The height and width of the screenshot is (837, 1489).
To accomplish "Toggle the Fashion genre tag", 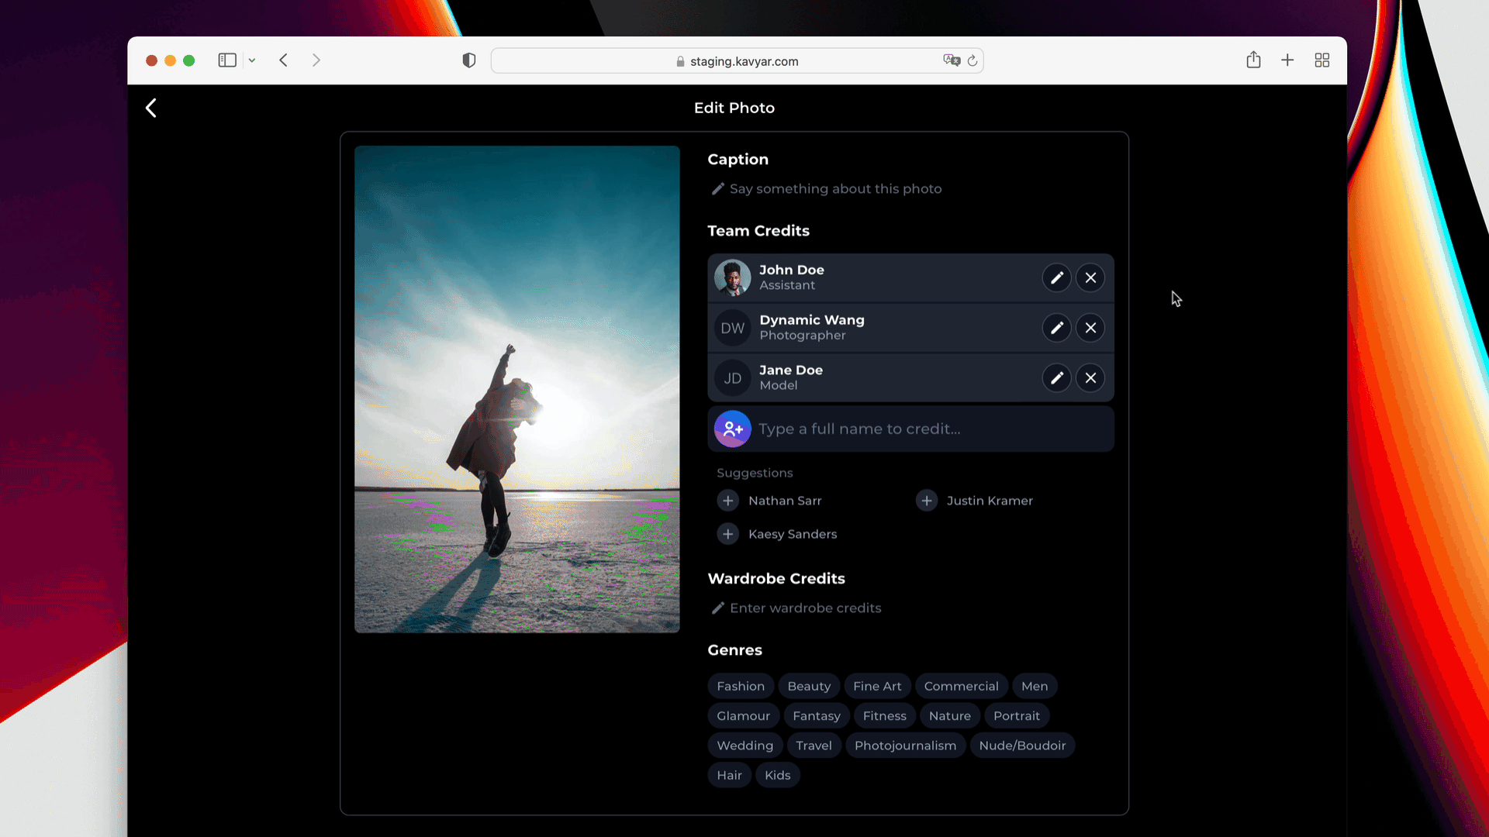I will pos(741,686).
